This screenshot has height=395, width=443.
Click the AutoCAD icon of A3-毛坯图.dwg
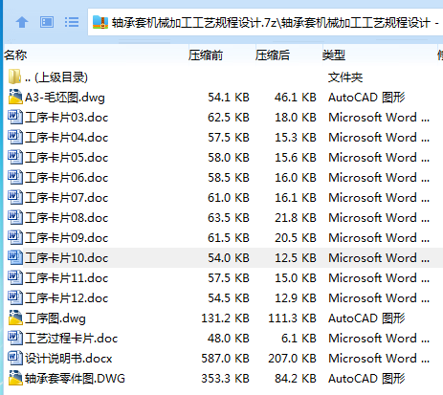[15, 97]
